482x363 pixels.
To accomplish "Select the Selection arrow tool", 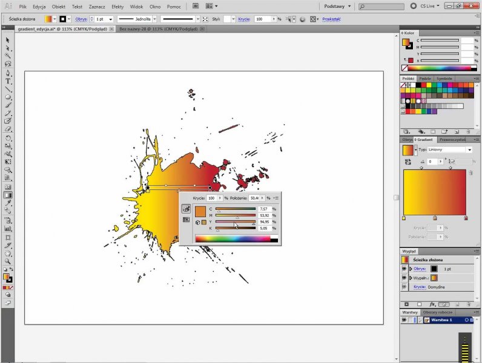I will 8,41.
